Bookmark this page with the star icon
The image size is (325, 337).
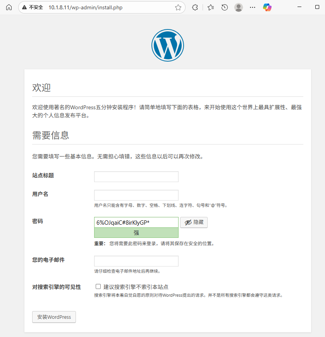178,7
